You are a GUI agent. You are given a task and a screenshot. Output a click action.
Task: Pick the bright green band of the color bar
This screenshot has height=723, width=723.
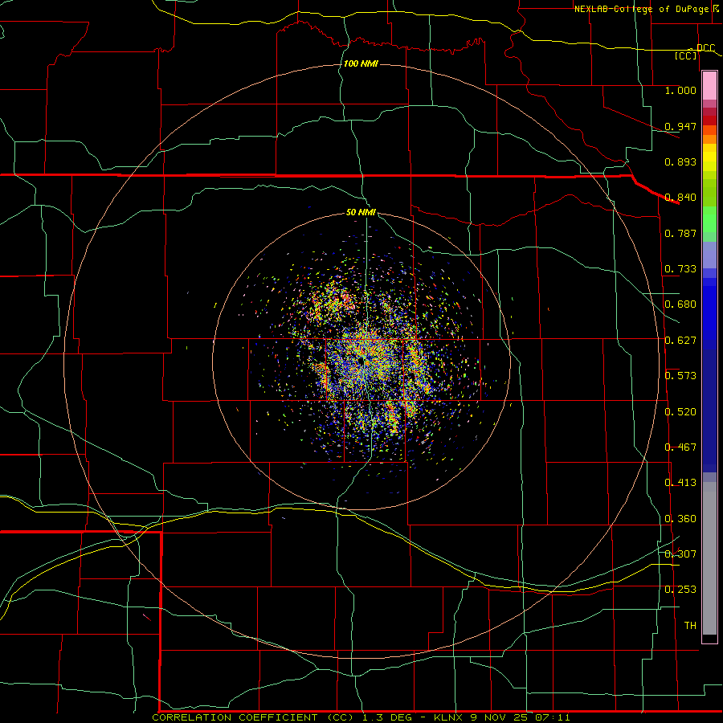[x=709, y=219]
